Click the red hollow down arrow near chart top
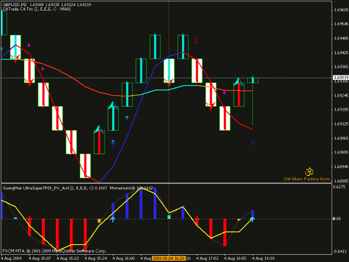 point(196,42)
